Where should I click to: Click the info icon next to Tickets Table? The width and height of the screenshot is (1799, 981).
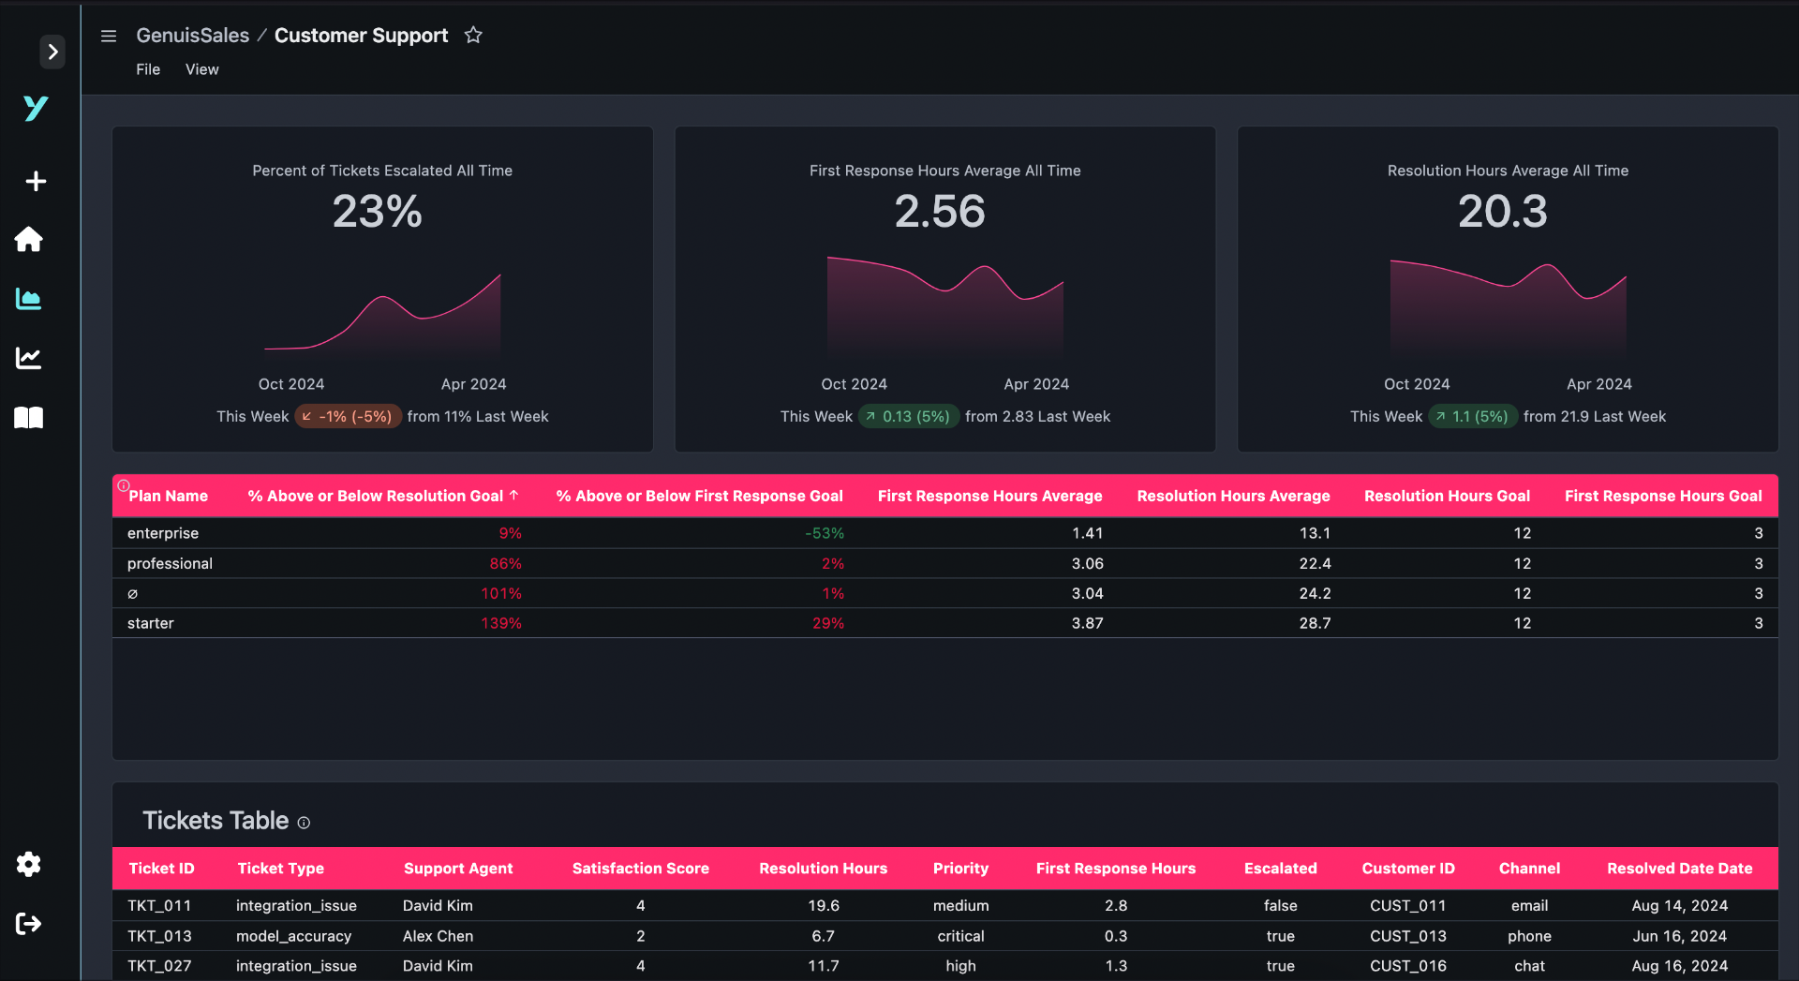[304, 823]
